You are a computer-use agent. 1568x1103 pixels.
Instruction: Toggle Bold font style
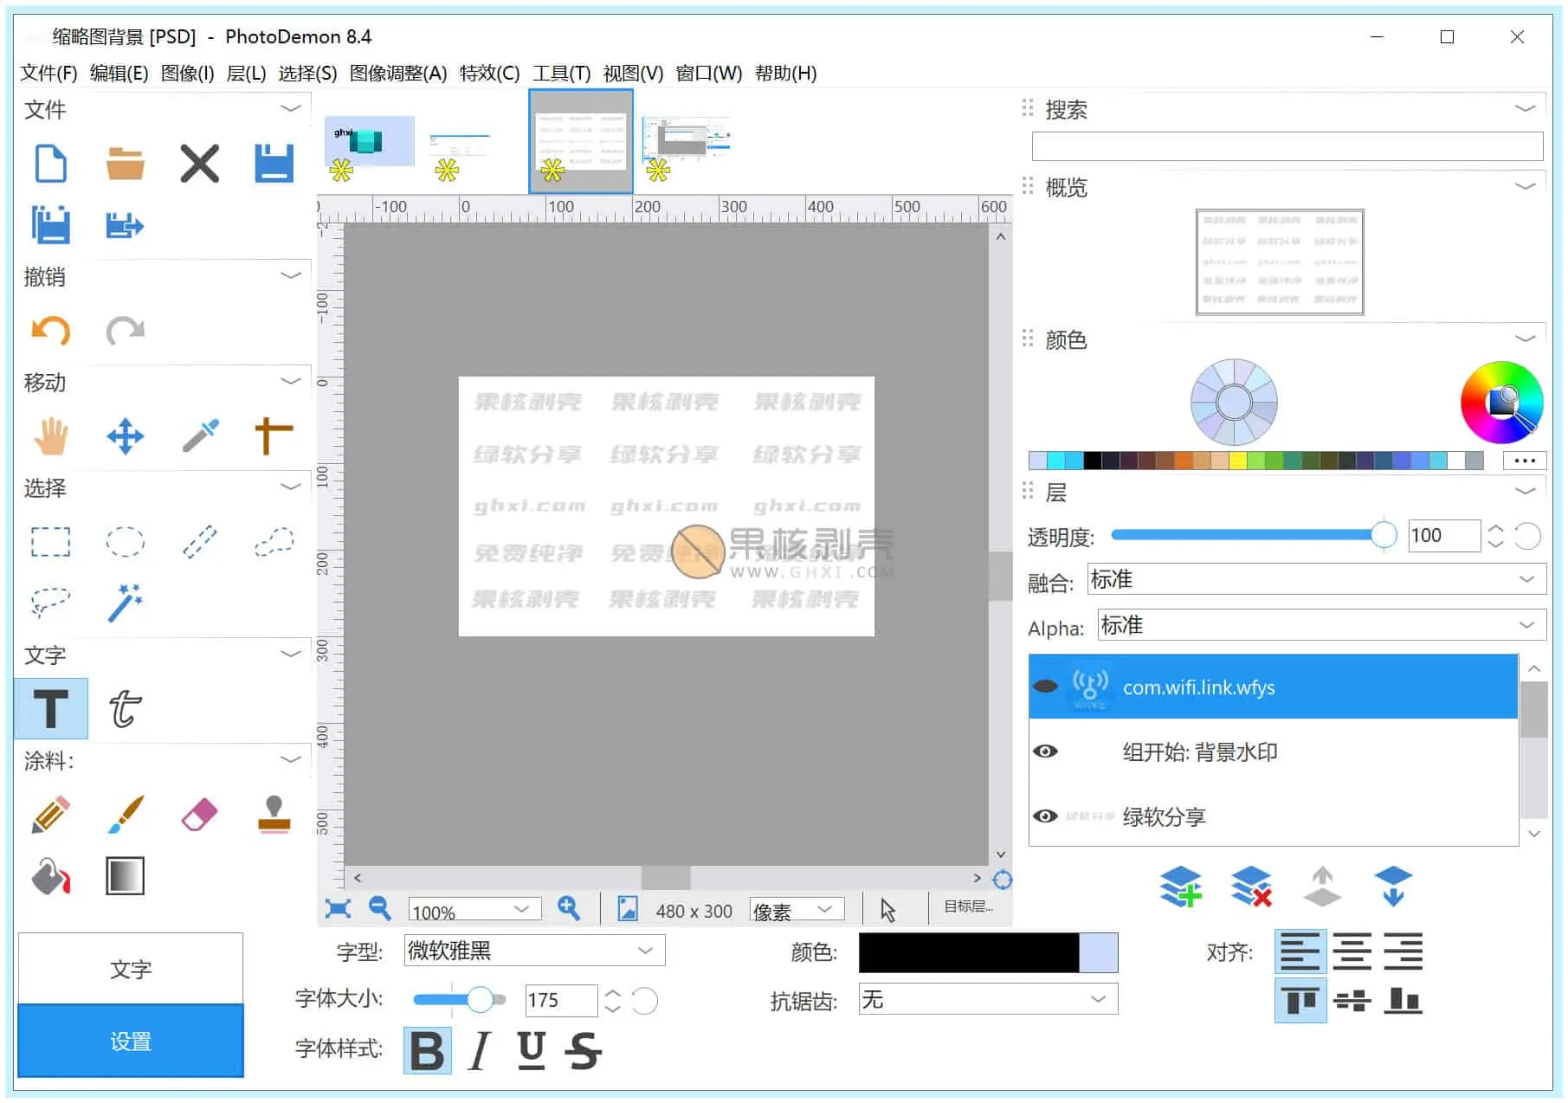tap(427, 1051)
